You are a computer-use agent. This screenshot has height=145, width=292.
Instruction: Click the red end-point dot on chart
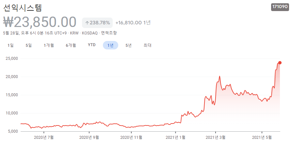(280, 63)
